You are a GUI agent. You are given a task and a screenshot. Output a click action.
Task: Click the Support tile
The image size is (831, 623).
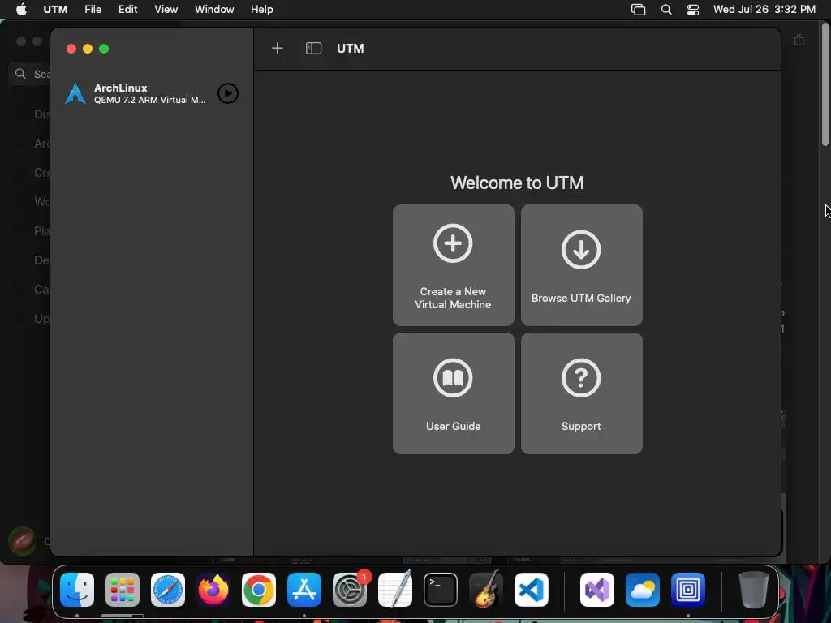[581, 393]
